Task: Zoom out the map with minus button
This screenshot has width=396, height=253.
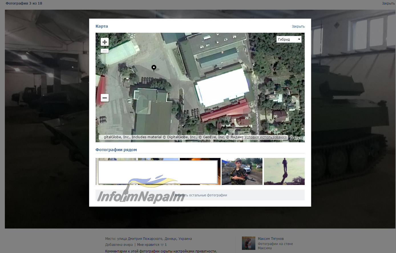Action: tap(105, 98)
